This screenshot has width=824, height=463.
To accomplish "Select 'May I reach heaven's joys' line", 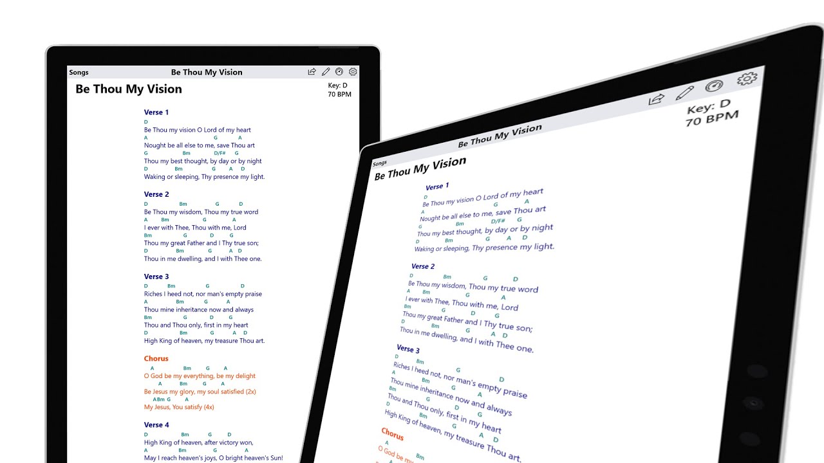I will pyautogui.click(x=213, y=458).
